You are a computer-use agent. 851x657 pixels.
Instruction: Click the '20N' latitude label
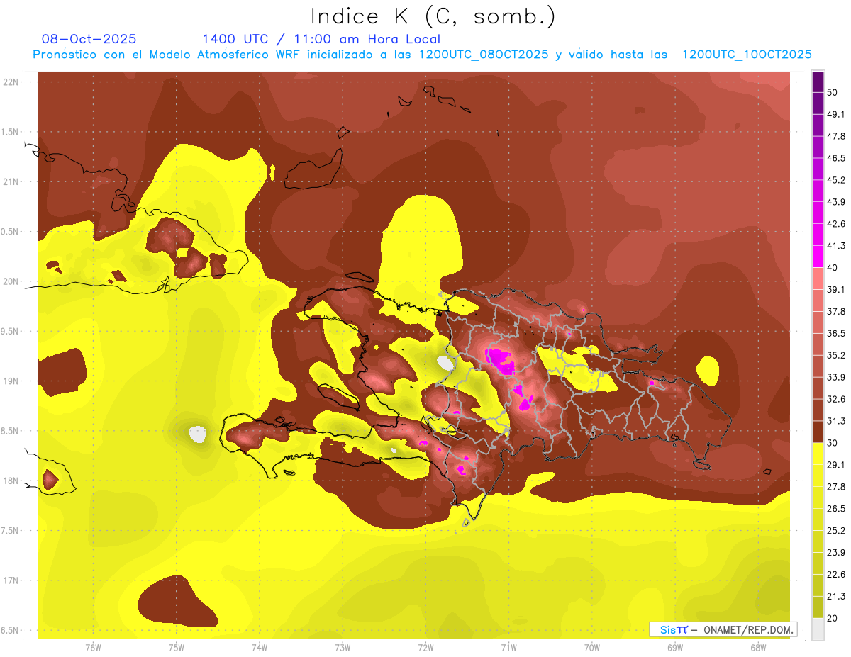(x=11, y=281)
